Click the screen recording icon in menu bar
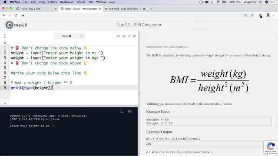 pos(202,2)
